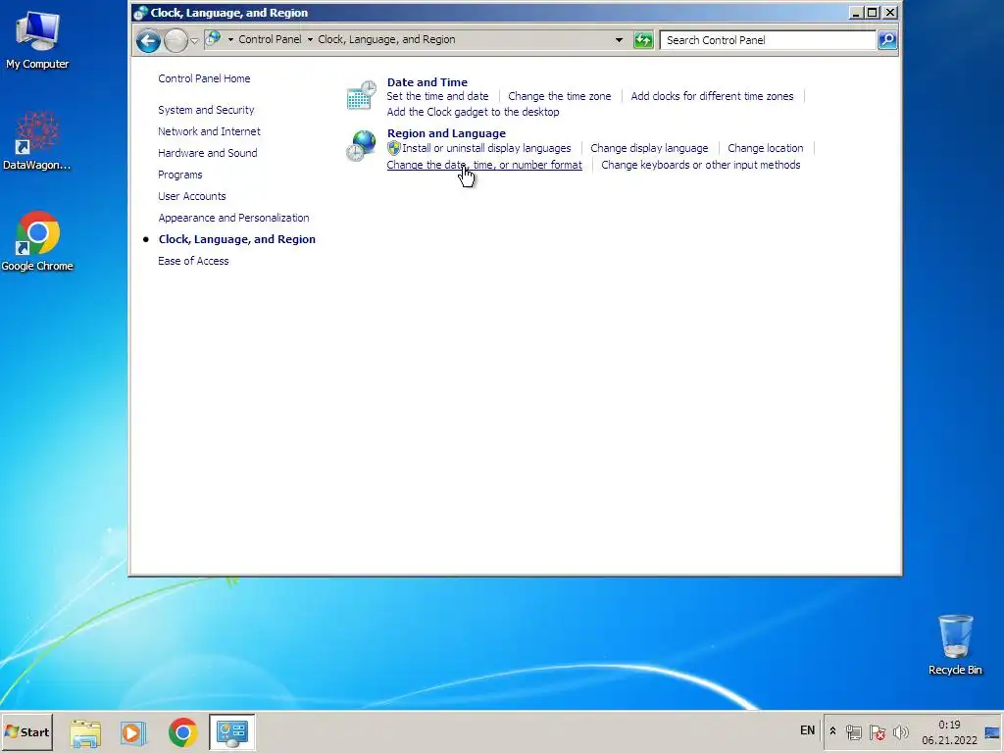Click the taskbar clock and date
This screenshot has height=753, width=1004.
coord(949,732)
